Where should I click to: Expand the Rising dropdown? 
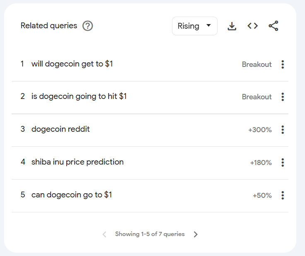click(194, 26)
